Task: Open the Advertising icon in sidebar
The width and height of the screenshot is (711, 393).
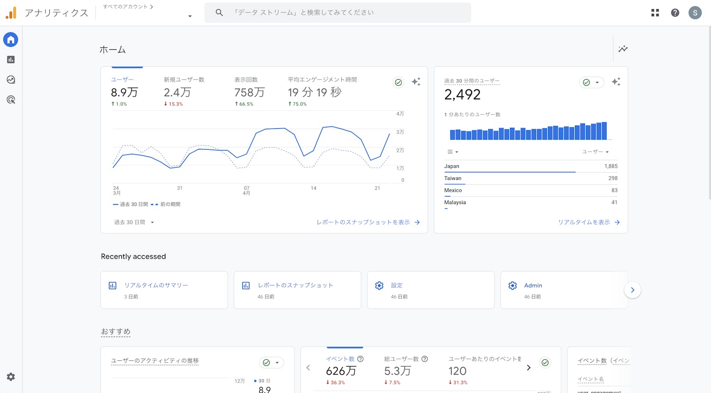Action: [x=11, y=100]
